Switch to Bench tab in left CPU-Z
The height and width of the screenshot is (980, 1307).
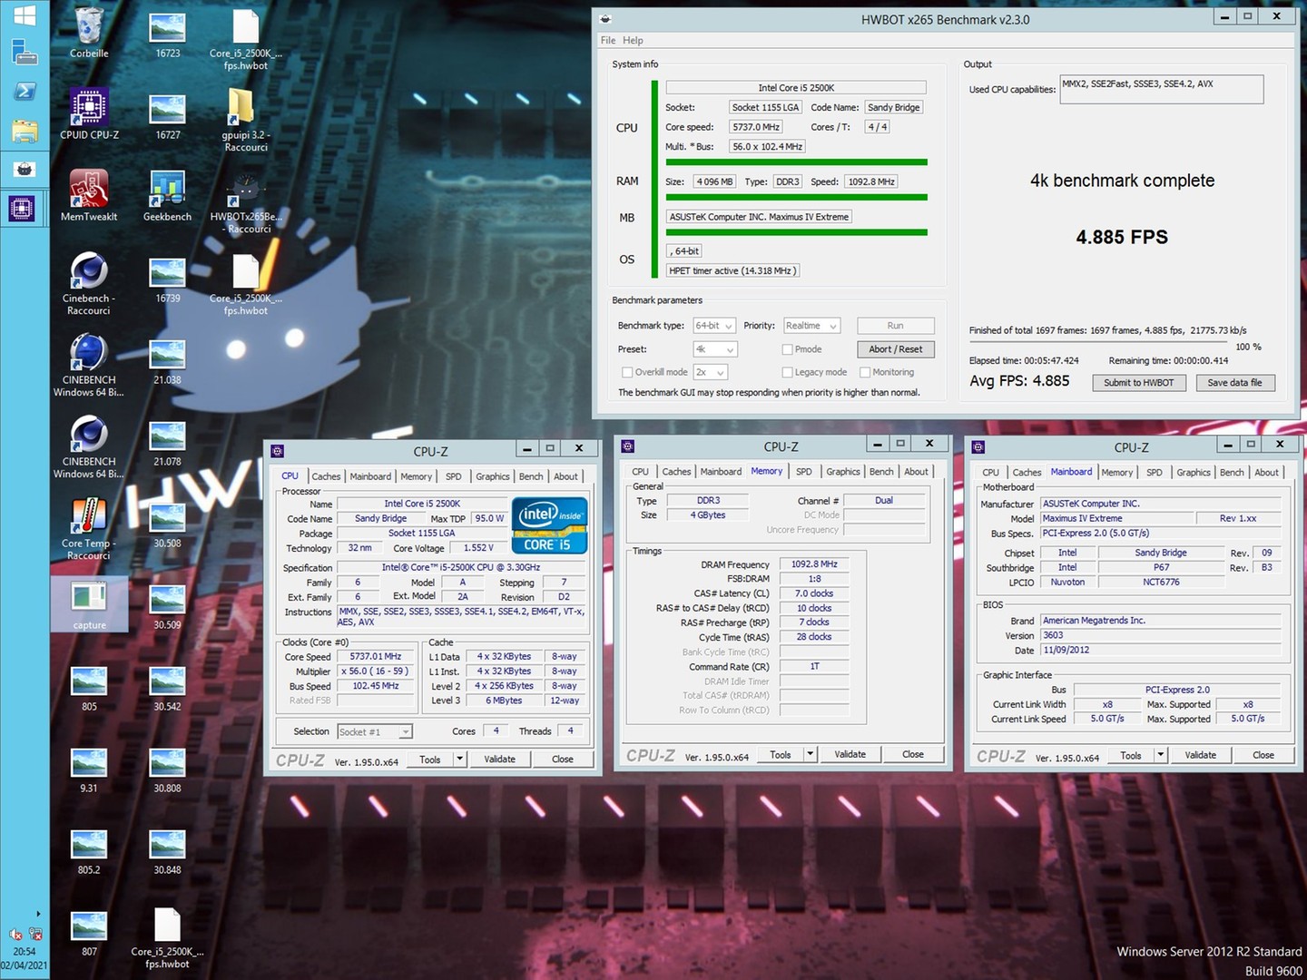pos(531,476)
